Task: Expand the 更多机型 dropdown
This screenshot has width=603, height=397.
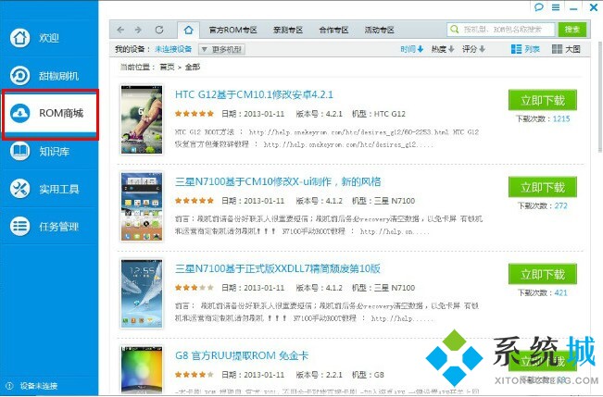Action: tap(222, 49)
